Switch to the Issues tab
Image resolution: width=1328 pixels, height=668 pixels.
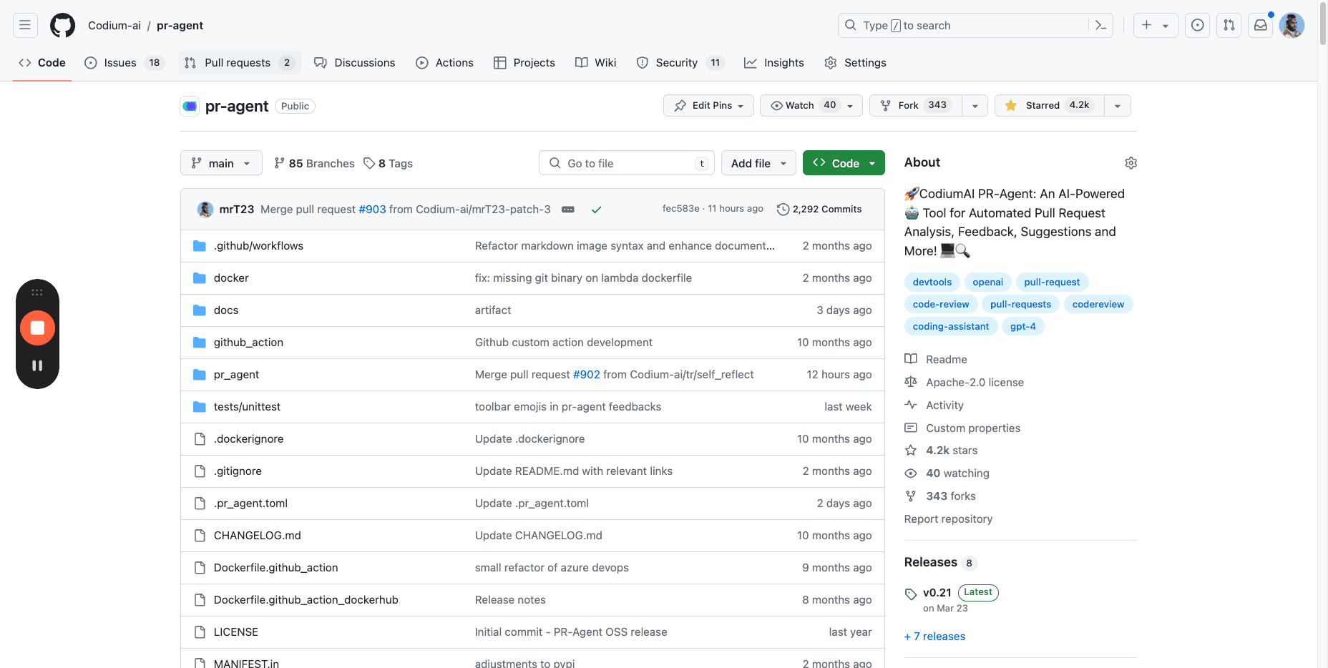click(x=124, y=62)
